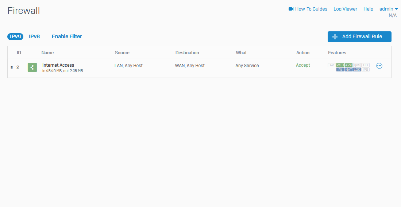
Task: Expand the admin user dropdown
Action: point(389,9)
